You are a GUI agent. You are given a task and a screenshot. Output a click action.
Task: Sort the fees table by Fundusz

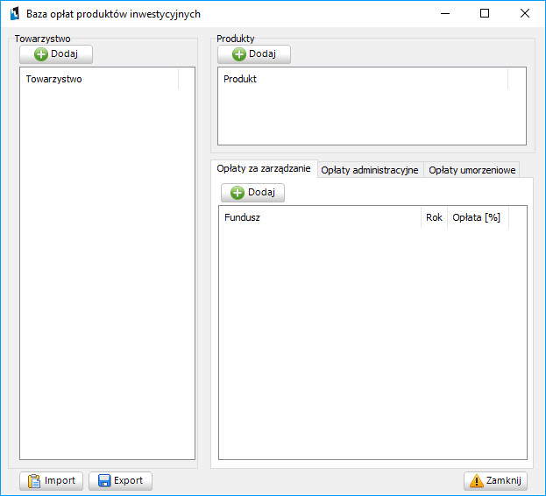pyautogui.click(x=320, y=217)
